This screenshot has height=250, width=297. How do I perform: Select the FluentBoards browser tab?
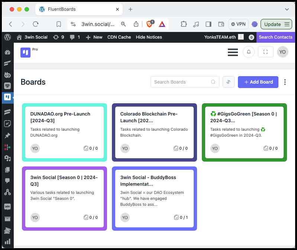point(79,9)
